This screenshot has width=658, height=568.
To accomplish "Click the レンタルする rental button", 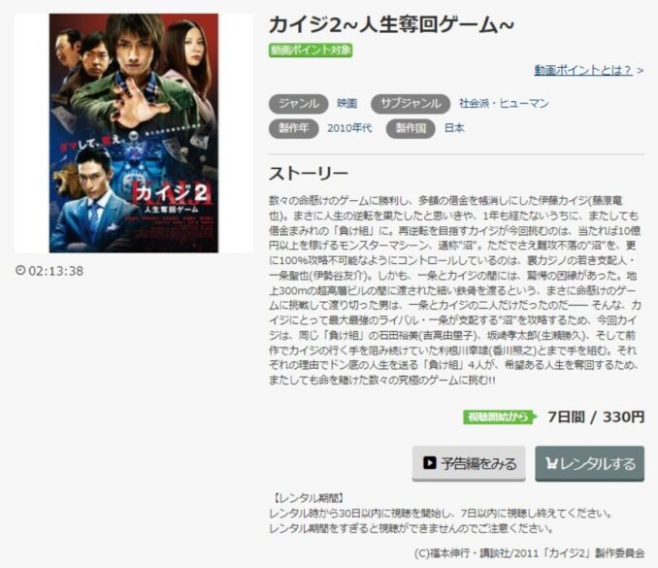I will (x=590, y=463).
